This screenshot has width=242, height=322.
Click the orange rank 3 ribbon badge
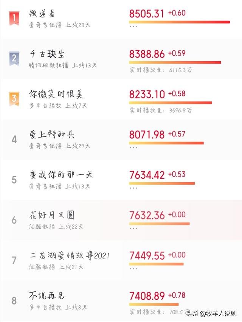click(14, 99)
